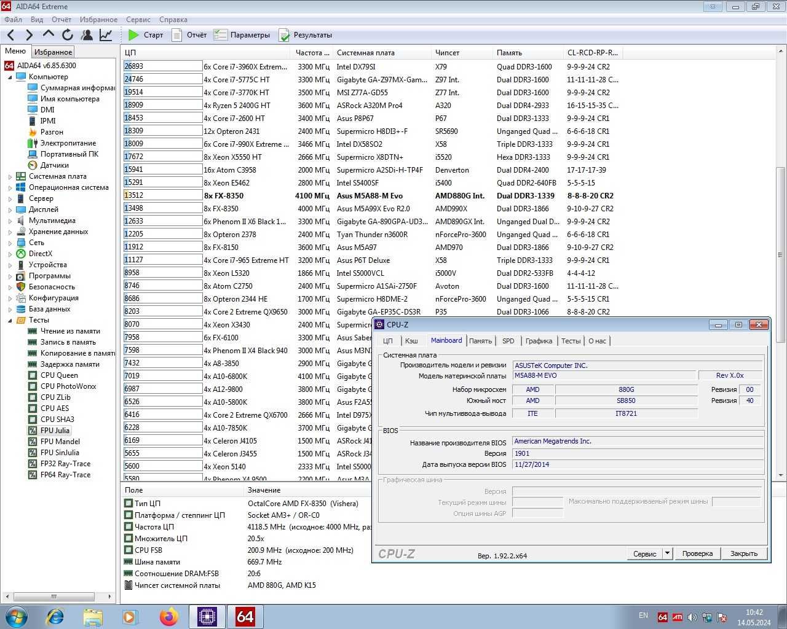Image resolution: width=787 pixels, height=629 pixels.
Task: Sort by the Системная плата column header
Action: point(382,53)
